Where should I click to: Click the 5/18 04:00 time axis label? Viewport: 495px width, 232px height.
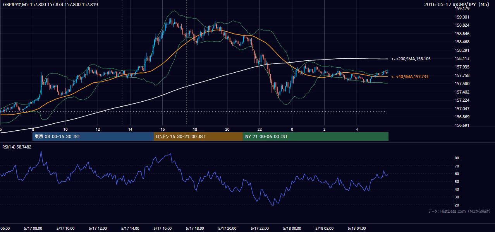click(357, 228)
